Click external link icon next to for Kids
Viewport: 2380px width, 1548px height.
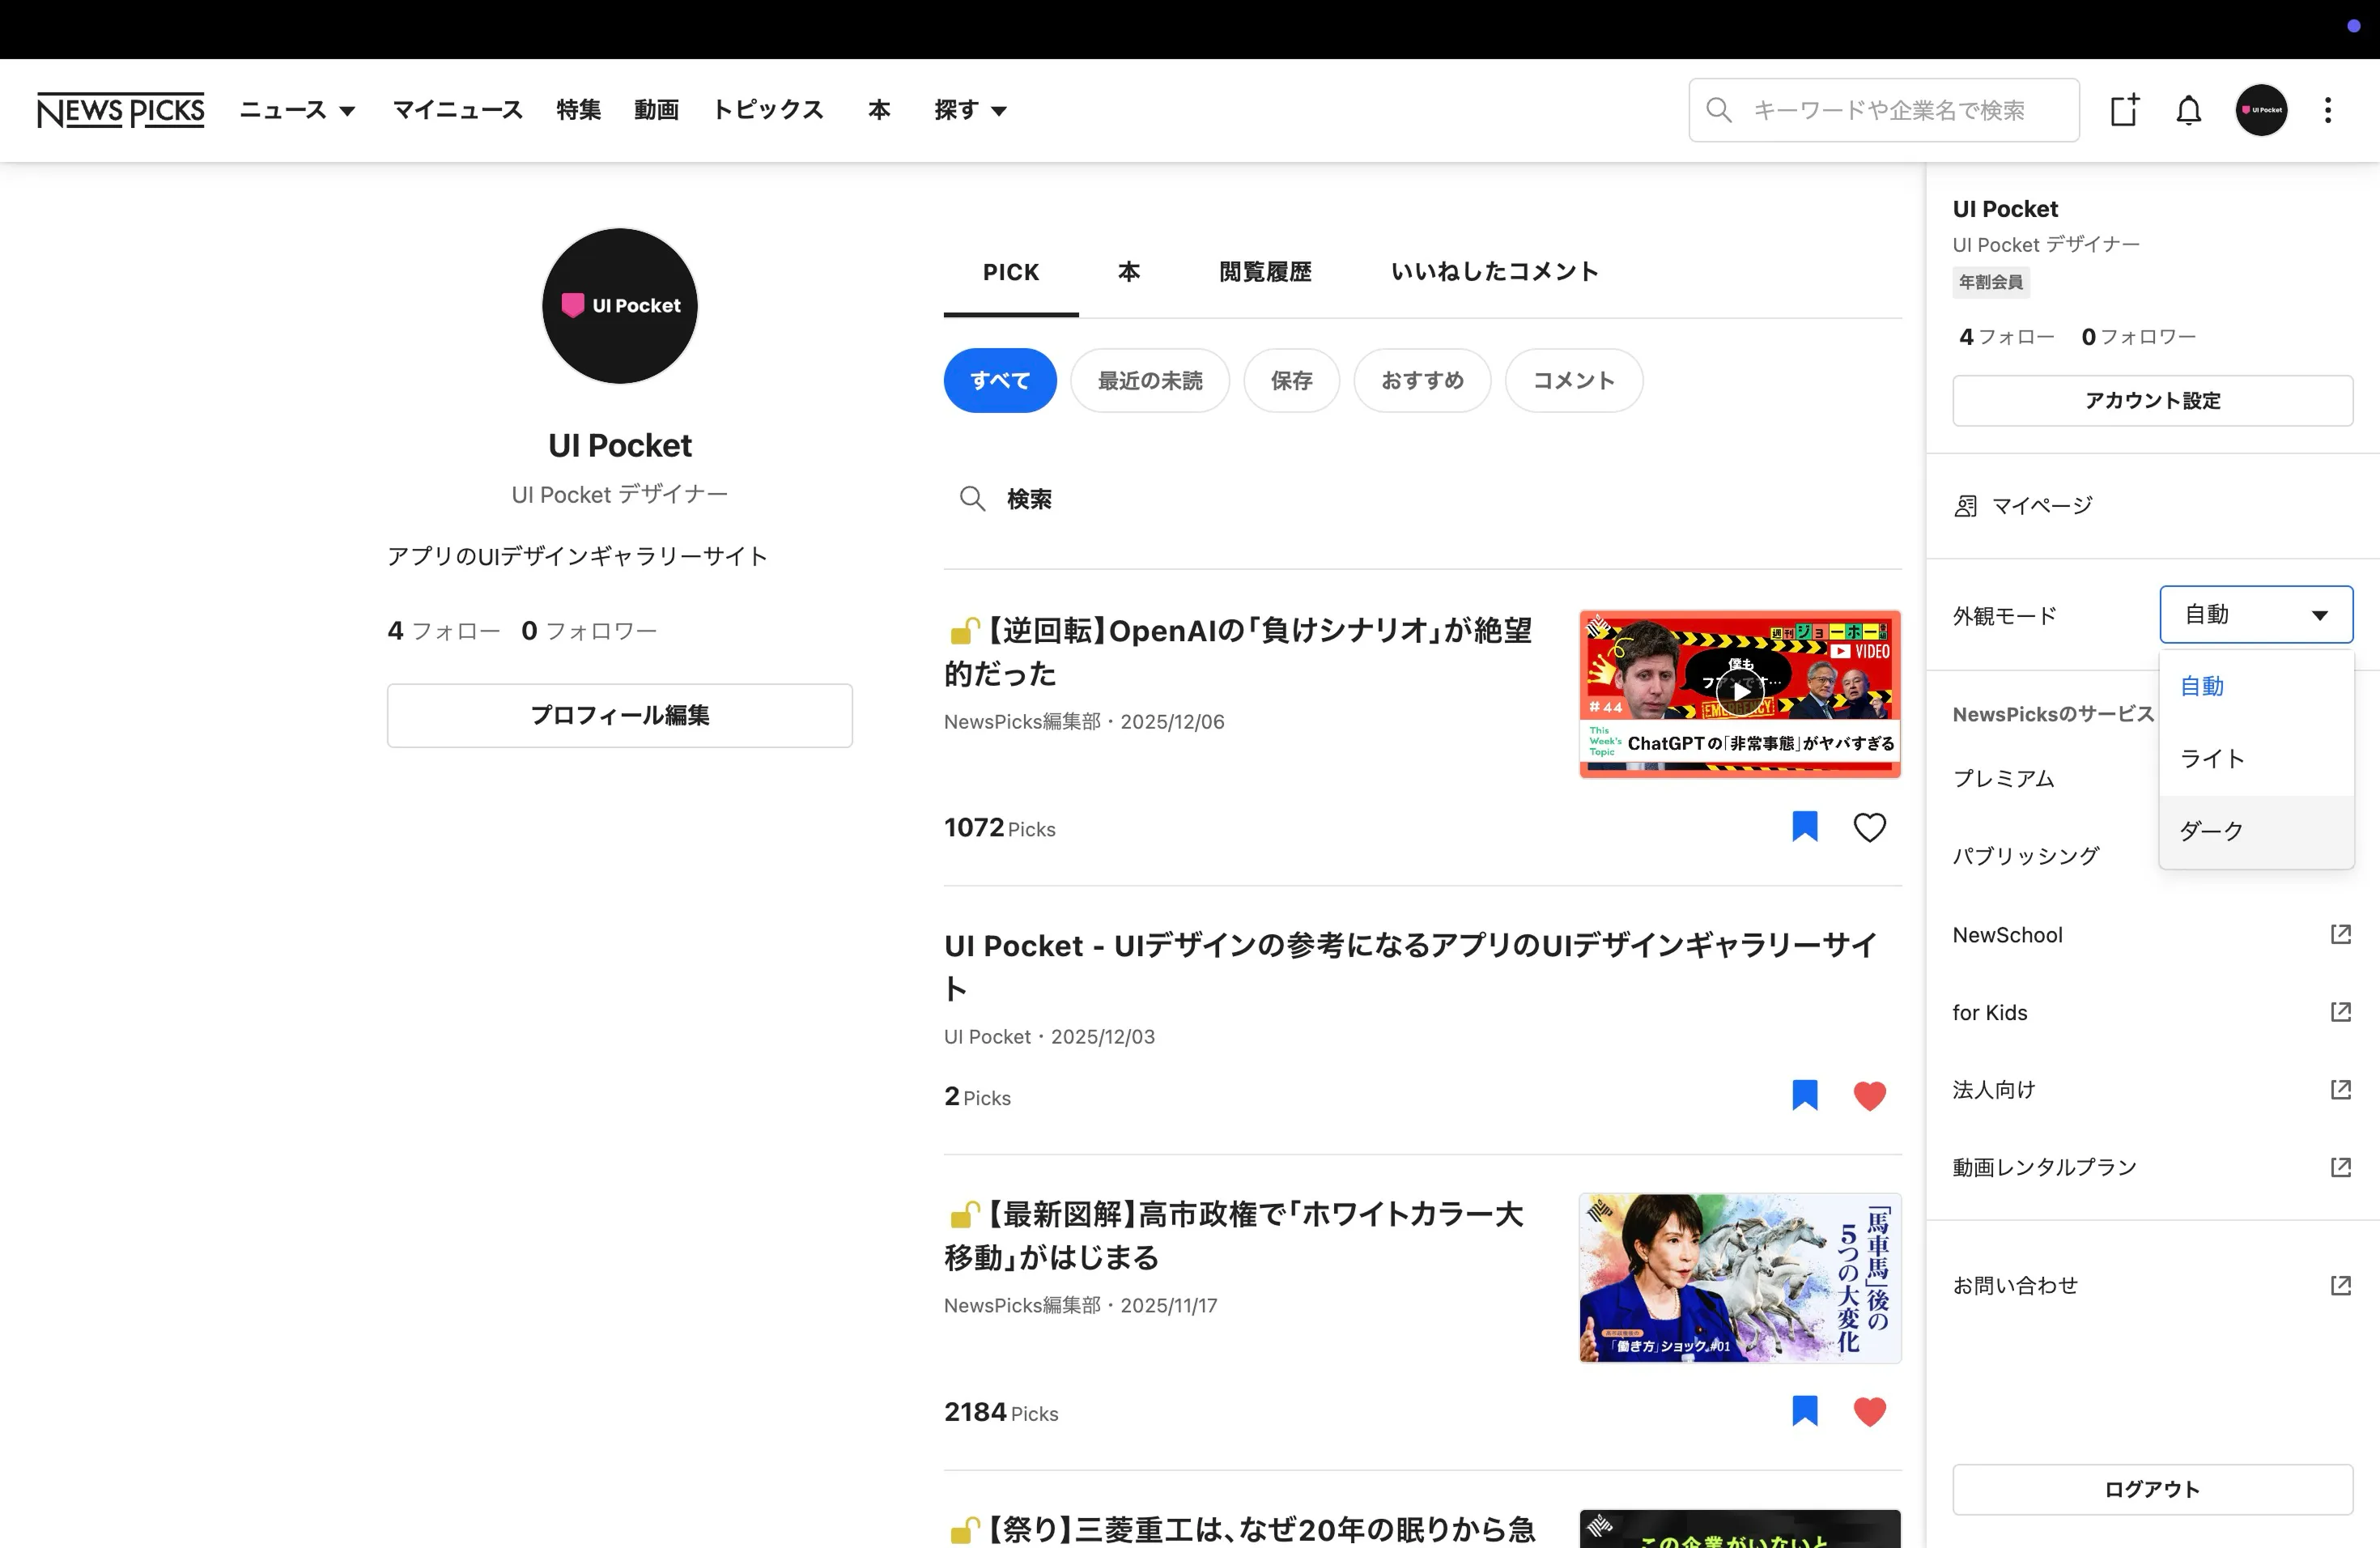click(x=2340, y=1012)
